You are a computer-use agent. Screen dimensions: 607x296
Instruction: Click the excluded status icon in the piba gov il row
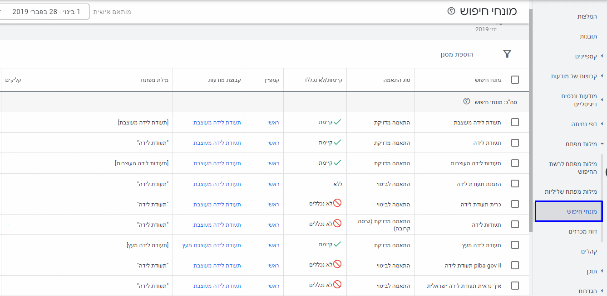pyautogui.click(x=337, y=265)
